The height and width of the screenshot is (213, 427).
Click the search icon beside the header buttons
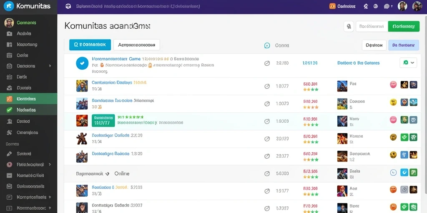point(349,26)
